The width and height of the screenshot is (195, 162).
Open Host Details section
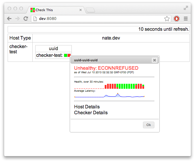point(87,107)
